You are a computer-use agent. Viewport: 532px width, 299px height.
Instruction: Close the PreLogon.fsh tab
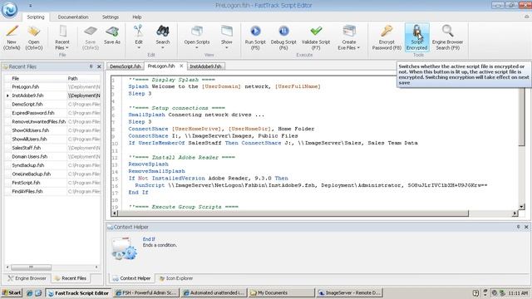pyautogui.click(x=181, y=66)
